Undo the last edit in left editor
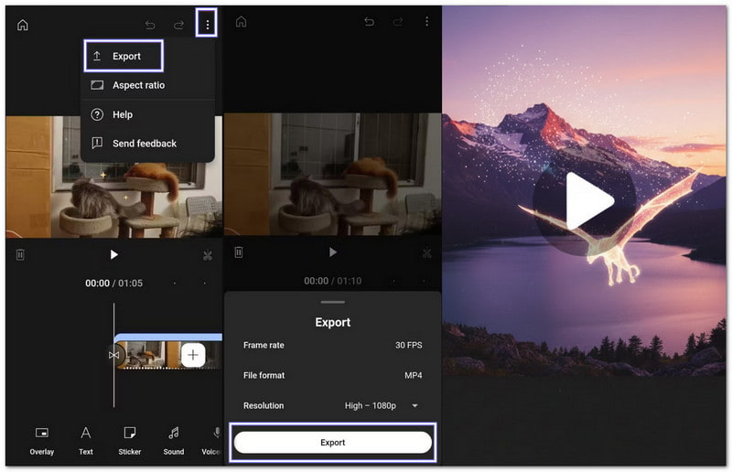 (150, 25)
